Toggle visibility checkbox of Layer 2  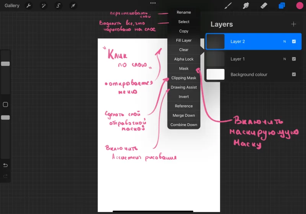294,41
